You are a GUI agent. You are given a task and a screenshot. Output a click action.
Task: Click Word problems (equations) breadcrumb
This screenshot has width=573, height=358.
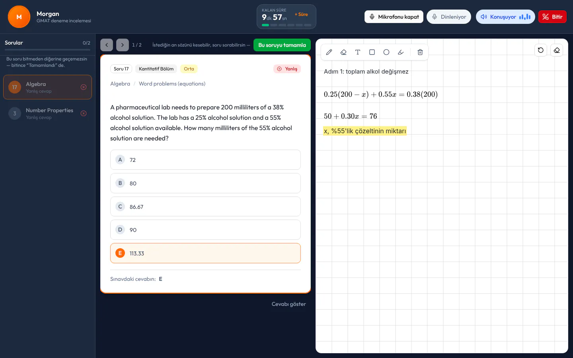172,84
